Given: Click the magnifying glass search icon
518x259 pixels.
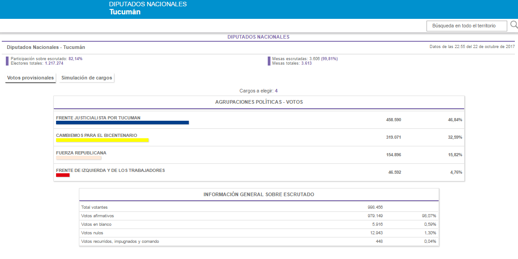Looking at the screenshot, I should pyautogui.click(x=514, y=25).
